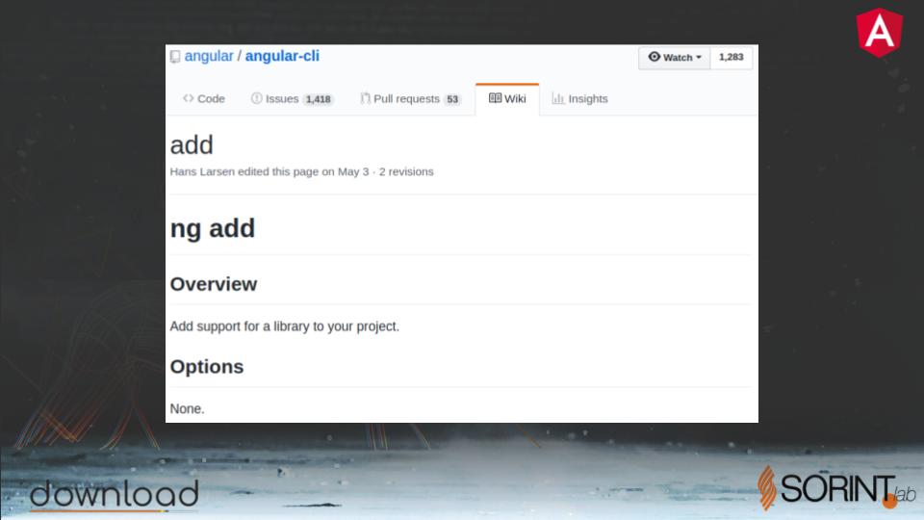Switch to the Issues tab

(x=293, y=98)
